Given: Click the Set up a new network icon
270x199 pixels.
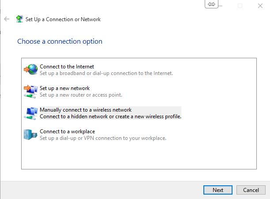Looking at the screenshot, I should [30, 91].
